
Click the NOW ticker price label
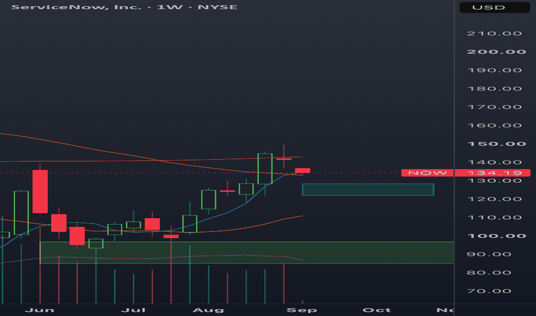coord(427,173)
